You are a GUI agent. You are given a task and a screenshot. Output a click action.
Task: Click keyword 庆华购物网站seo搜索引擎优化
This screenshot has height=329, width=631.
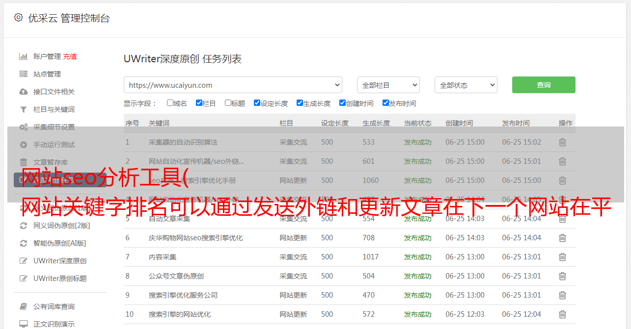pos(196,238)
